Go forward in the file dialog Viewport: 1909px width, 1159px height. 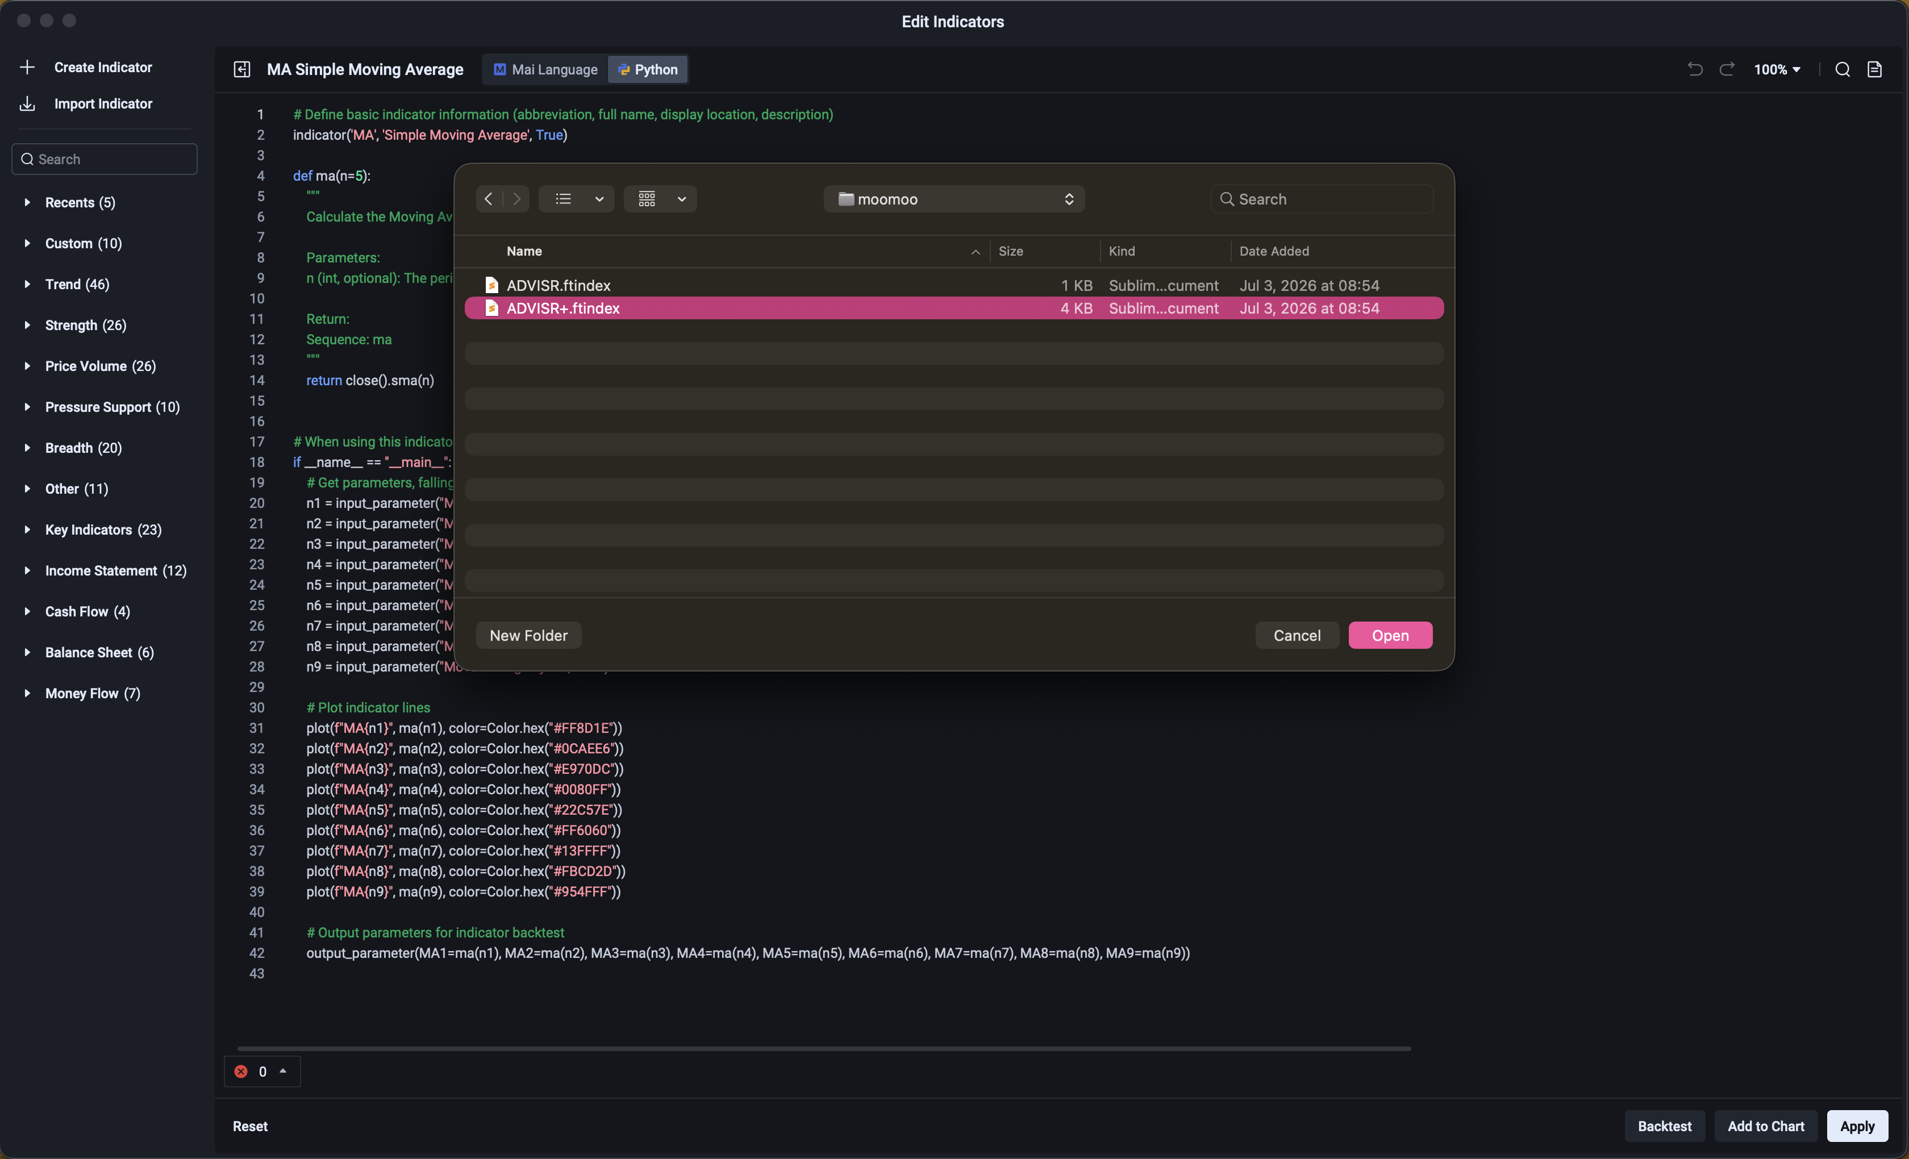[x=517, y=199]
